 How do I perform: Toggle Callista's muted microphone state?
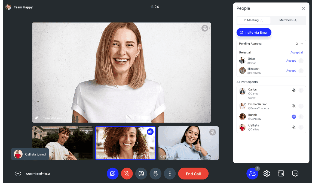click(294, 127)
